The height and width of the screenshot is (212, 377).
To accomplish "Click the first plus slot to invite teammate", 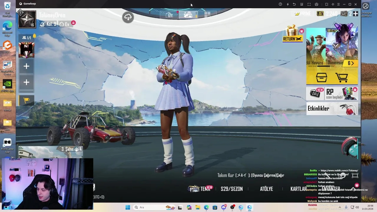I will [x=27, y=66].
